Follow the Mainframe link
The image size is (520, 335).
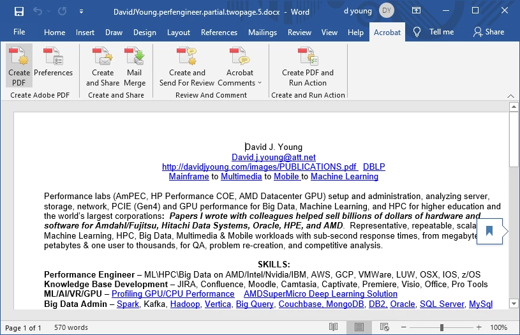(x=189, y=177)
